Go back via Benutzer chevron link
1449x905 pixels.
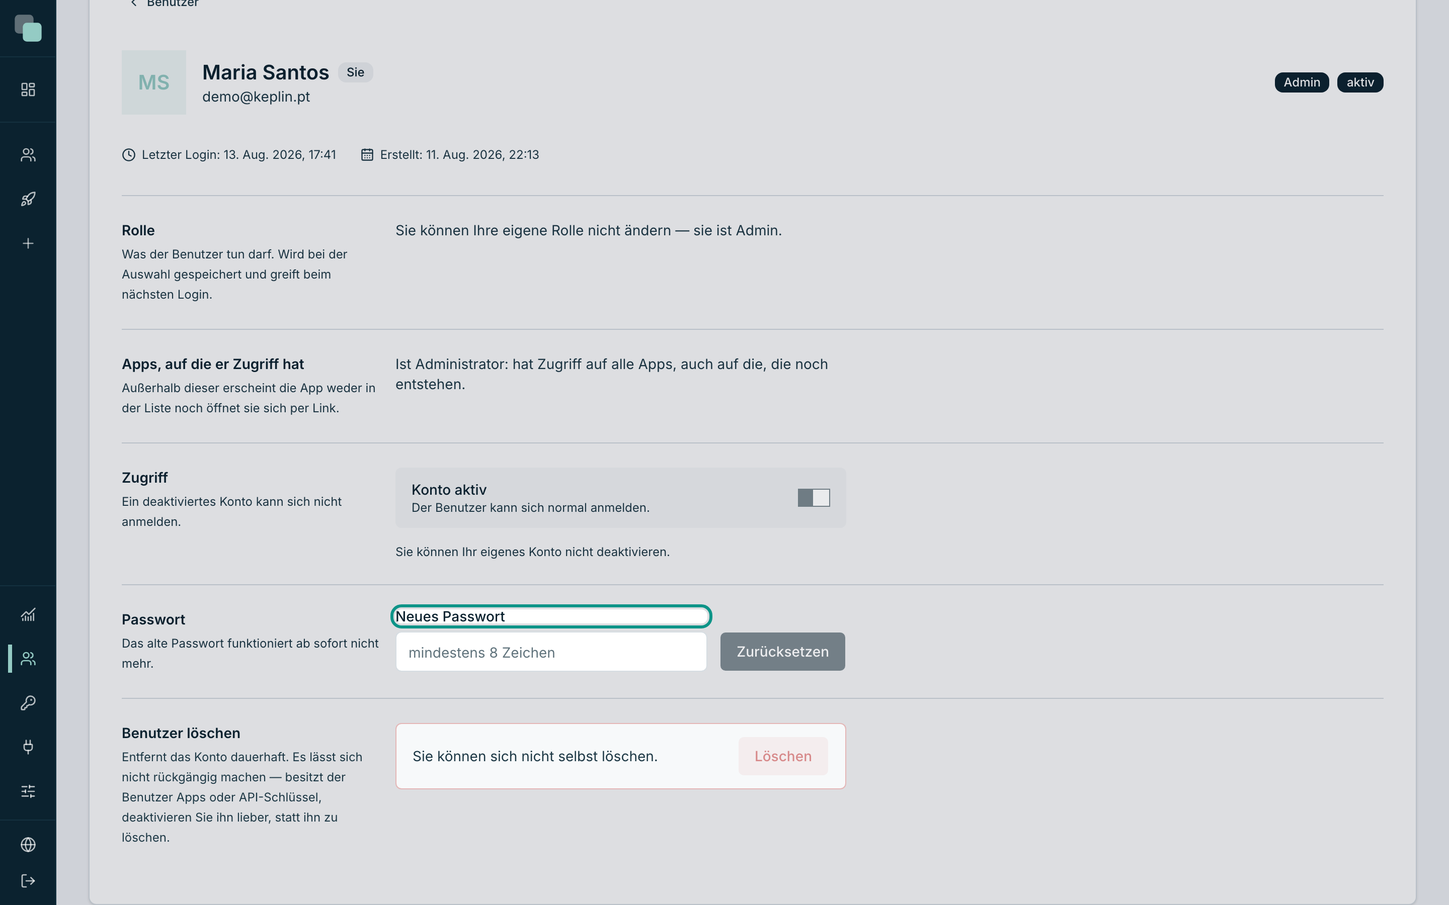click(x=164, y=4)
